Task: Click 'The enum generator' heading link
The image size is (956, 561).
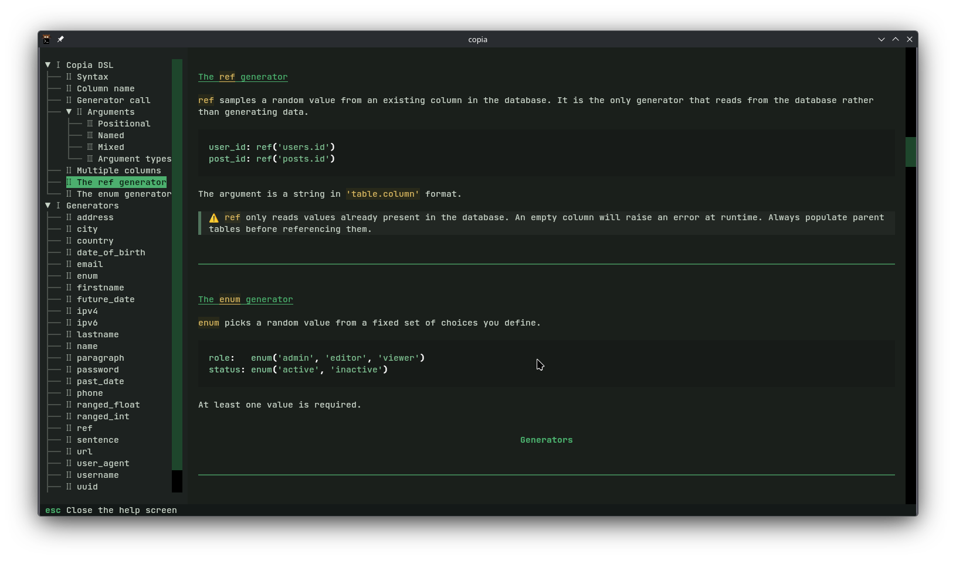Action: coord(245,299)
